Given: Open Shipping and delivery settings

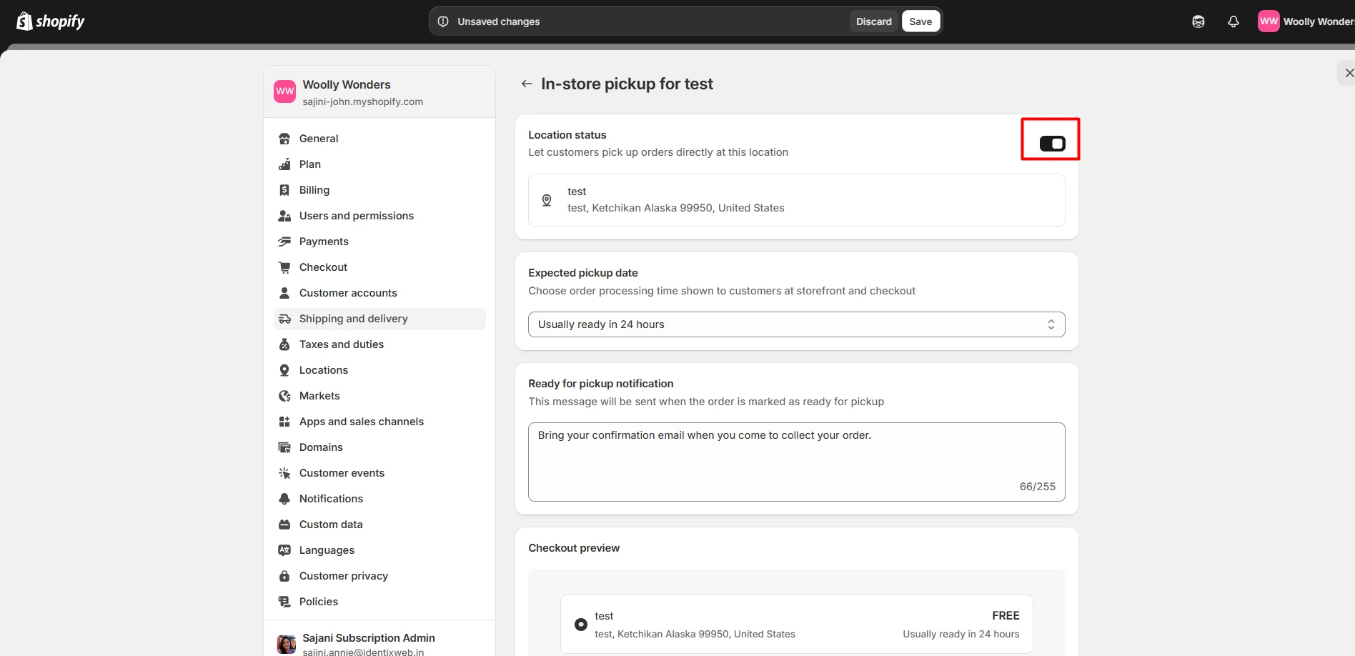Looking at the screenshot, I should tap(353, 319).
